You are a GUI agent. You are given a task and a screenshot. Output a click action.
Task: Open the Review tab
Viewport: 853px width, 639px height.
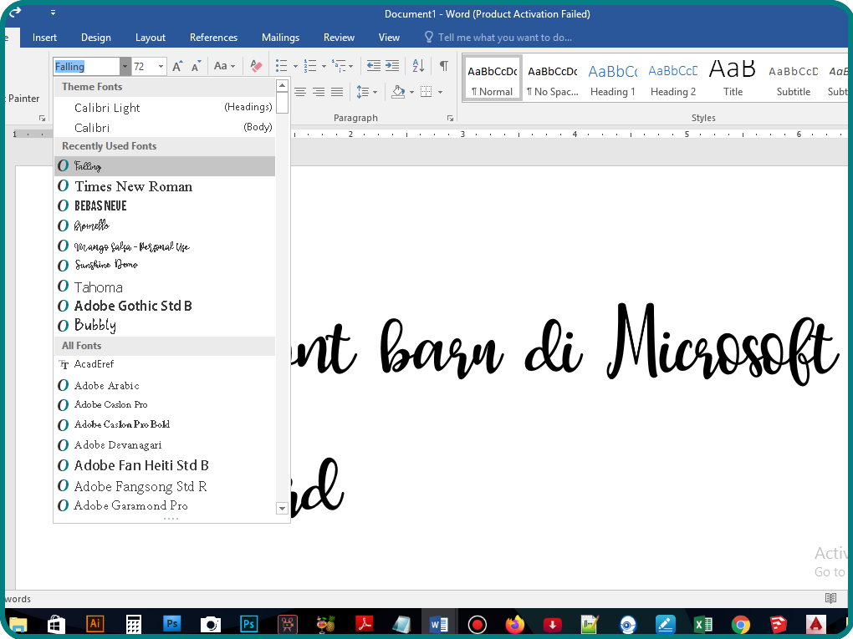(x=339, y=38)
